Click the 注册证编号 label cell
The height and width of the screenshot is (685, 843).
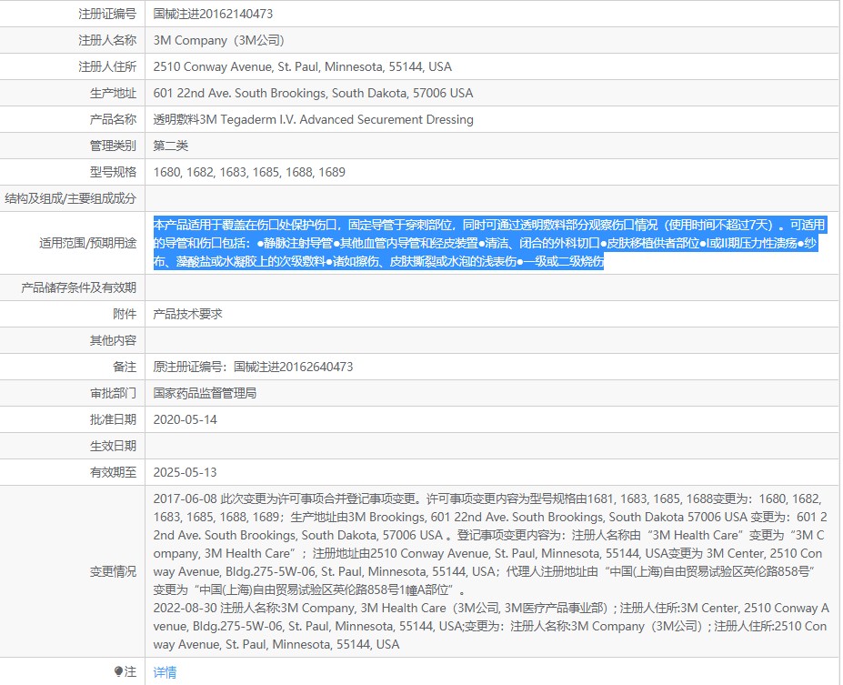(x=107, y=14)
